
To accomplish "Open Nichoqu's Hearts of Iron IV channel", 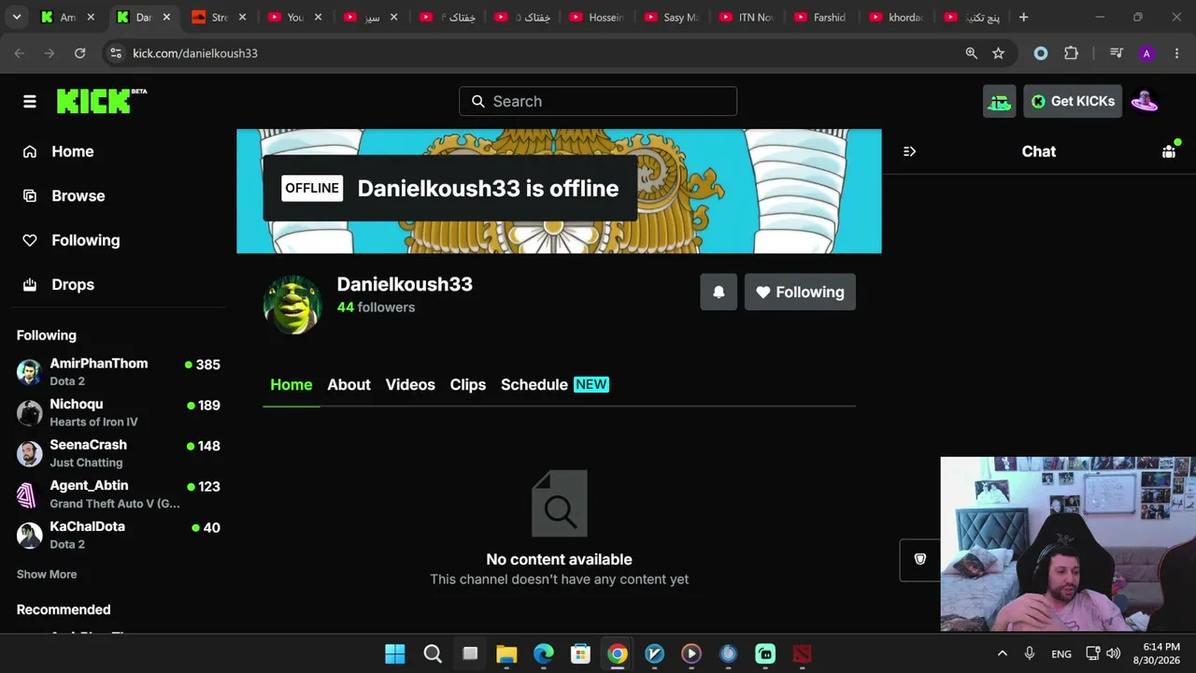I will click(x=119, y=412).
